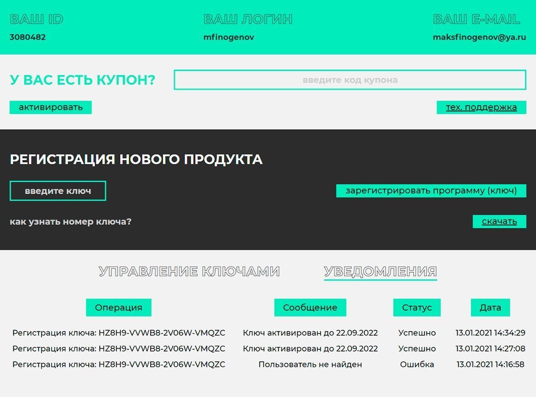Viewport: 536px width, 397px height.
Task: Click the date 13.01.2021 14:16:58
Action: (x=490, y=364)
